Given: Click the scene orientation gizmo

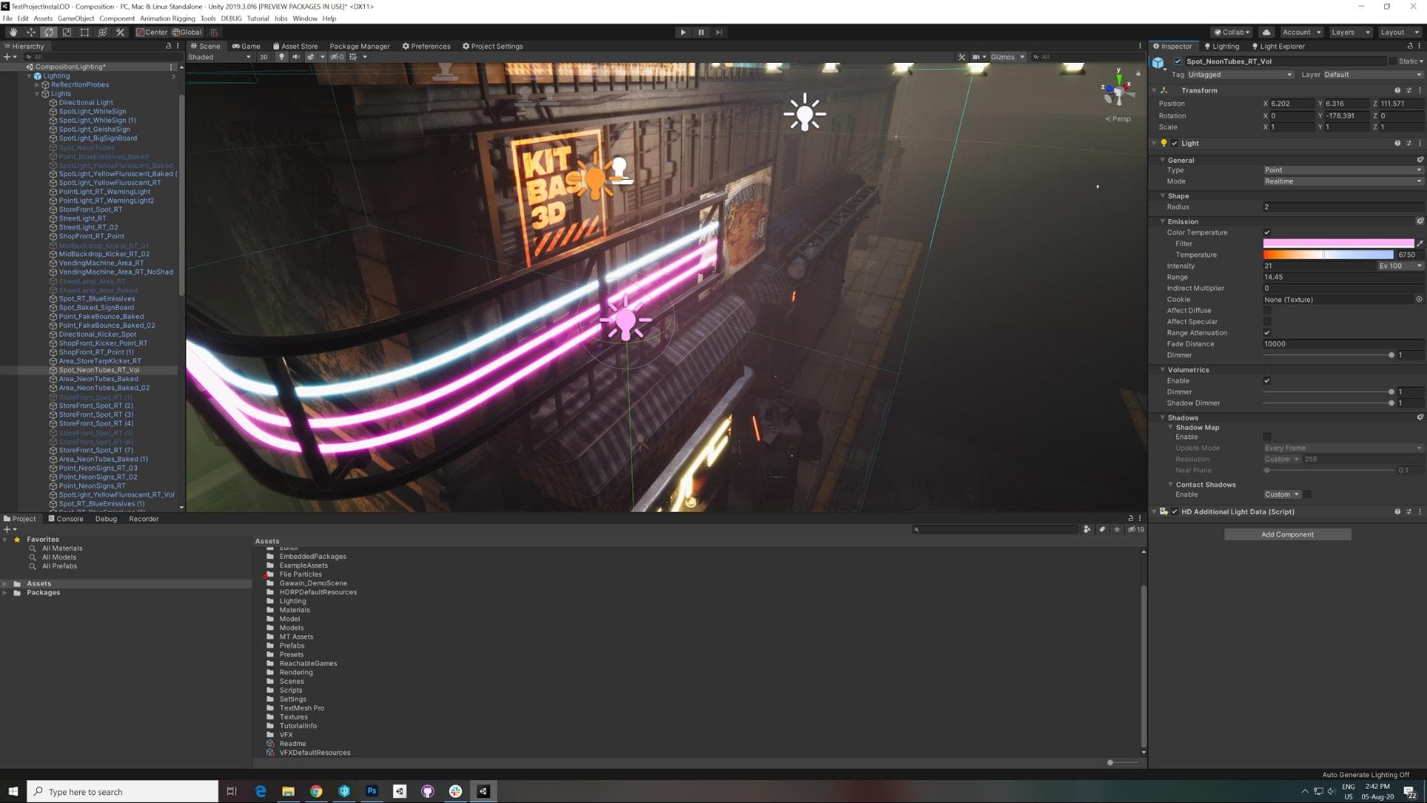Looking at the screenshot, I should click(x=1118, y=91).
